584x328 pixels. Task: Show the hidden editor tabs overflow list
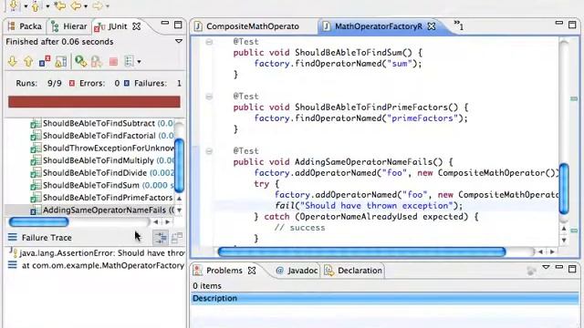click(x=458, y=26)
